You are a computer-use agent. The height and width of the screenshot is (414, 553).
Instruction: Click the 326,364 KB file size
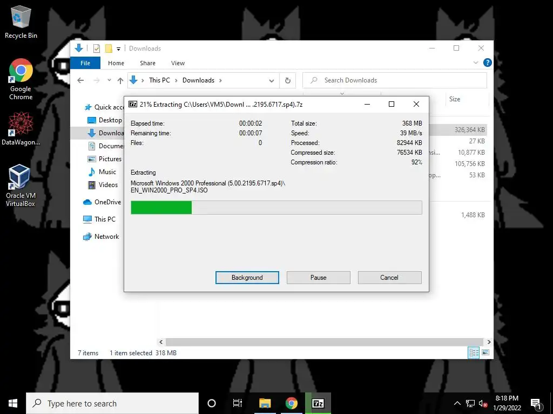(469, 130)
